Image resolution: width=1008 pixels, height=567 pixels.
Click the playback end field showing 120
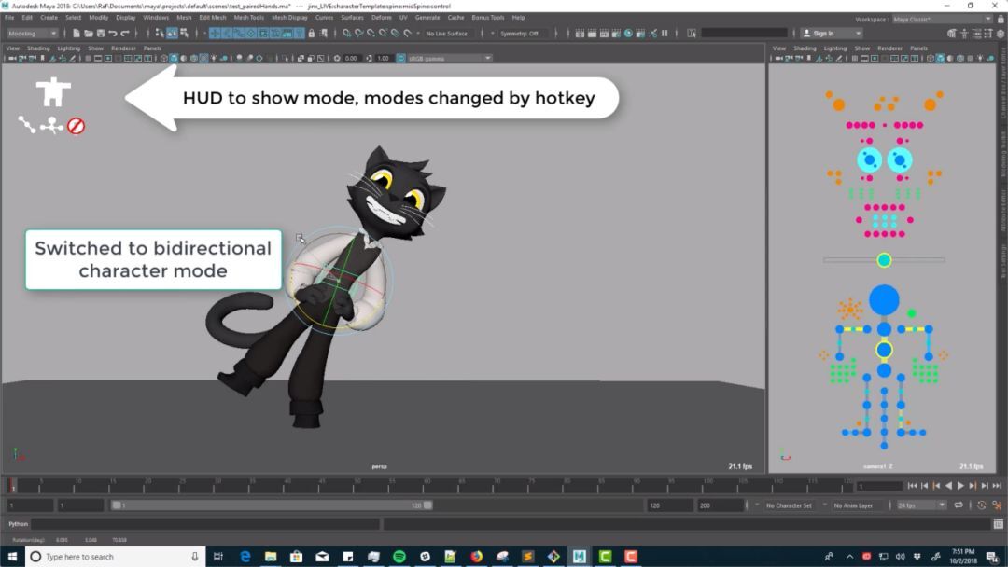tap(670, 505)
